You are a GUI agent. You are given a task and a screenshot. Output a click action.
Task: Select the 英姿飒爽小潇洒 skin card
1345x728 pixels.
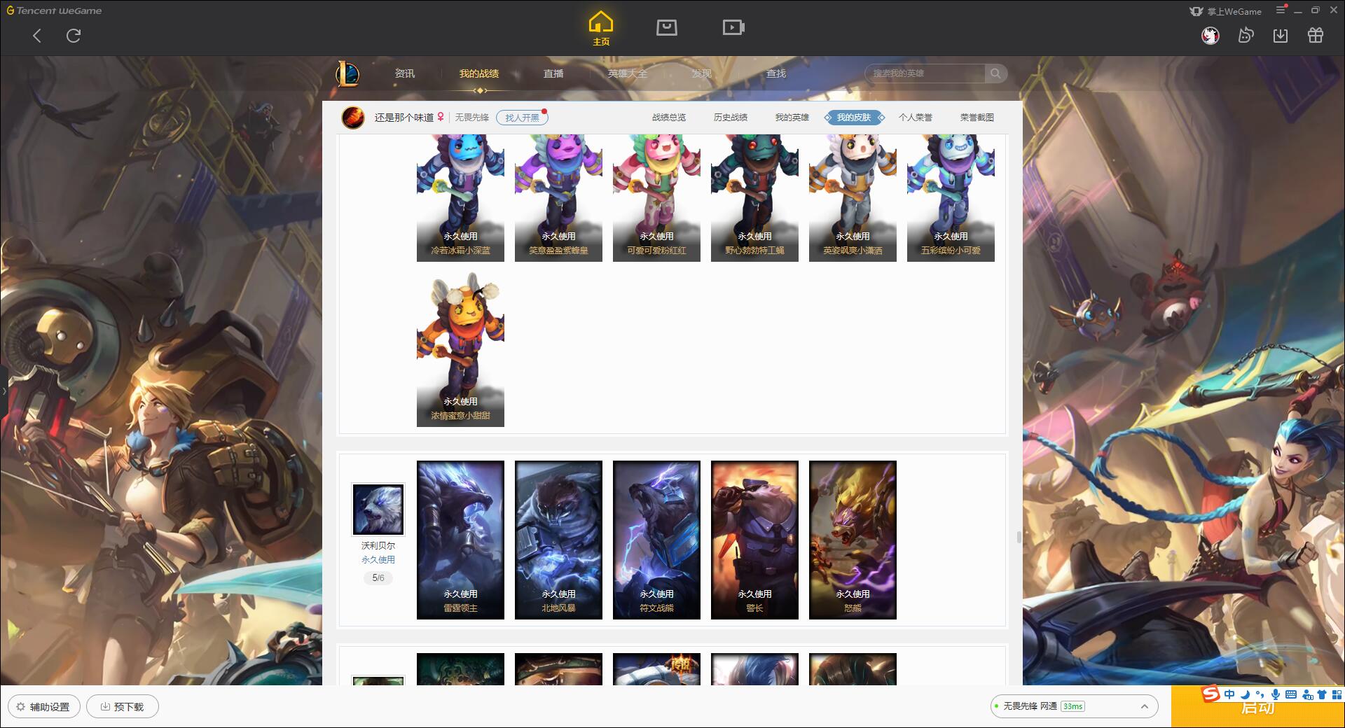853,198
